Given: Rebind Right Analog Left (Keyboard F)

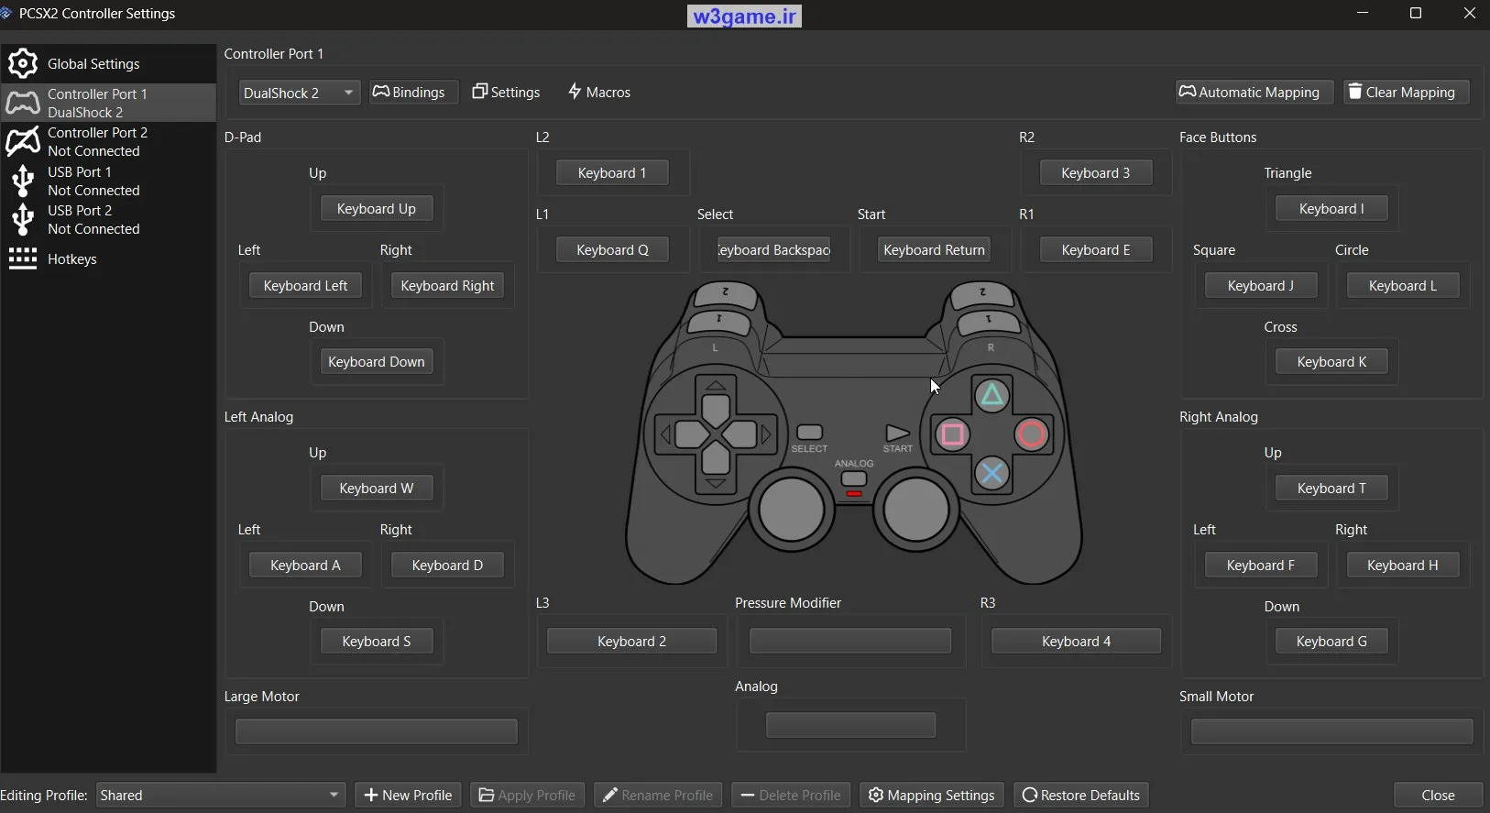Looking at the screenshot, I should 1261,565.
